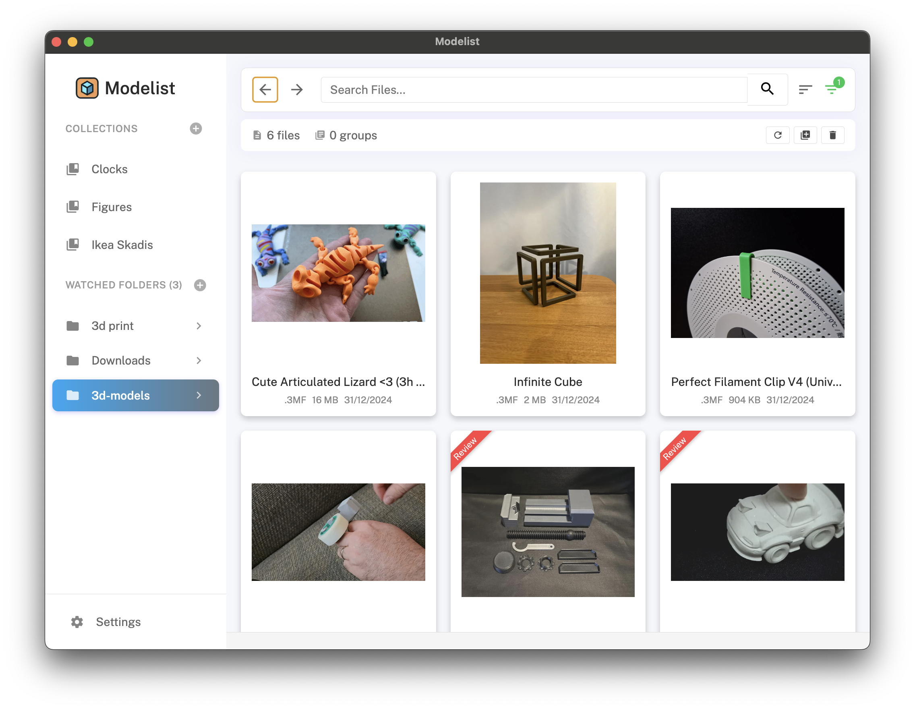Viewport: 915px width, 709px height.
Task: Click the Modelist app logo icon
Action: [87, 89]
